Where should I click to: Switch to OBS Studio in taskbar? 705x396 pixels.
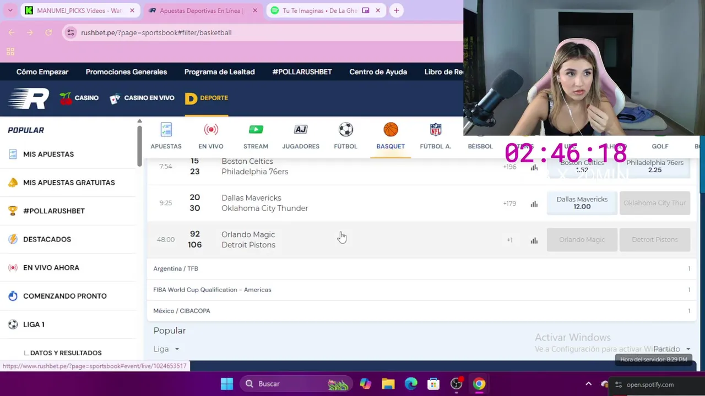457,384
